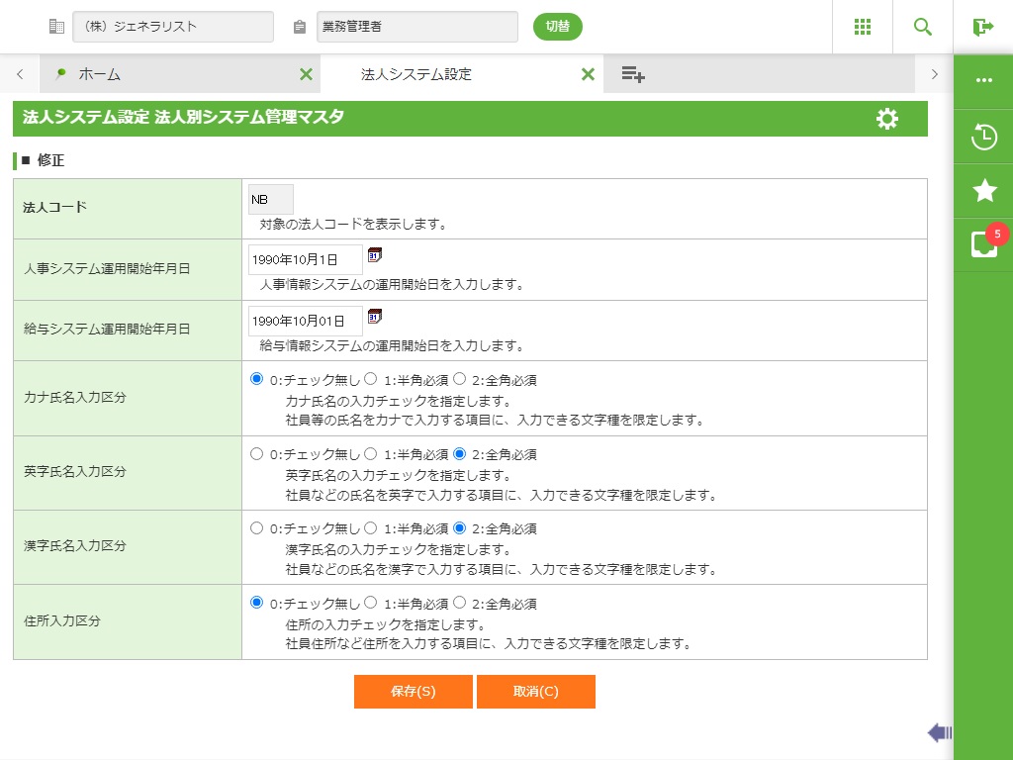Select 1:半角必須 for カナ氏名入力区分

click(x=371, y=378)
